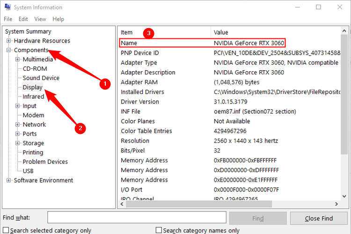This screenshot has height=234, width=351.
Task: Open the Edit menu
Action: tap(23, 19)
